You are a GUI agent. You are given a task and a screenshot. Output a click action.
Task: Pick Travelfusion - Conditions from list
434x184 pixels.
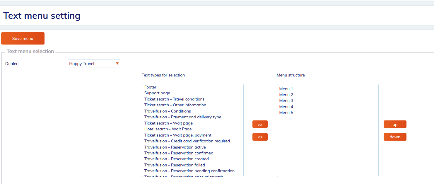click(168, 111)
